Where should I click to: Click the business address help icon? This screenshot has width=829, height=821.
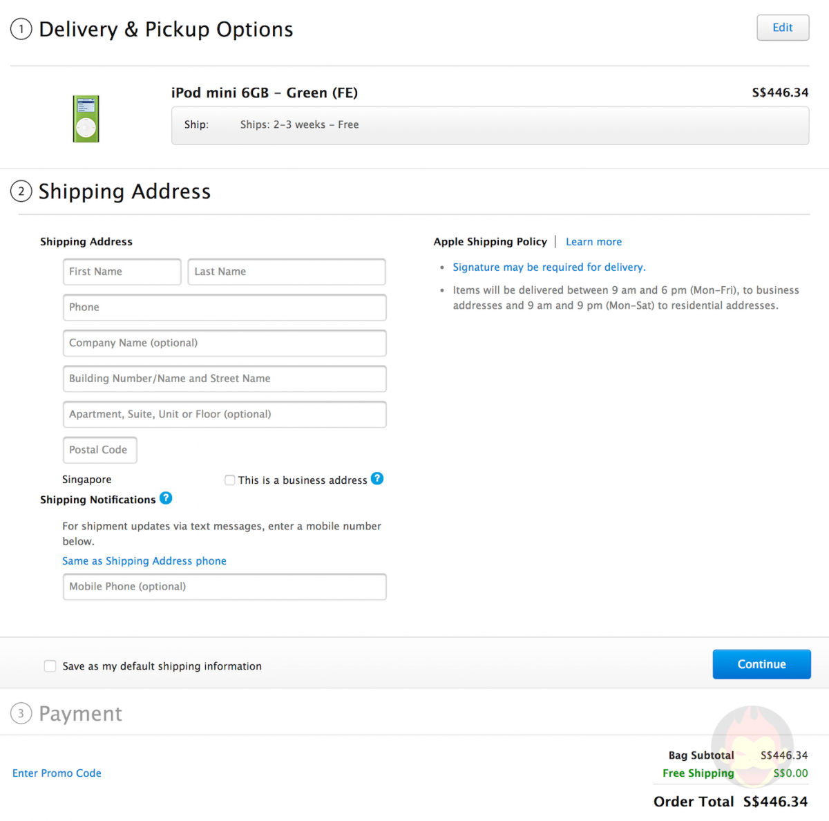[x=377, y=478]
